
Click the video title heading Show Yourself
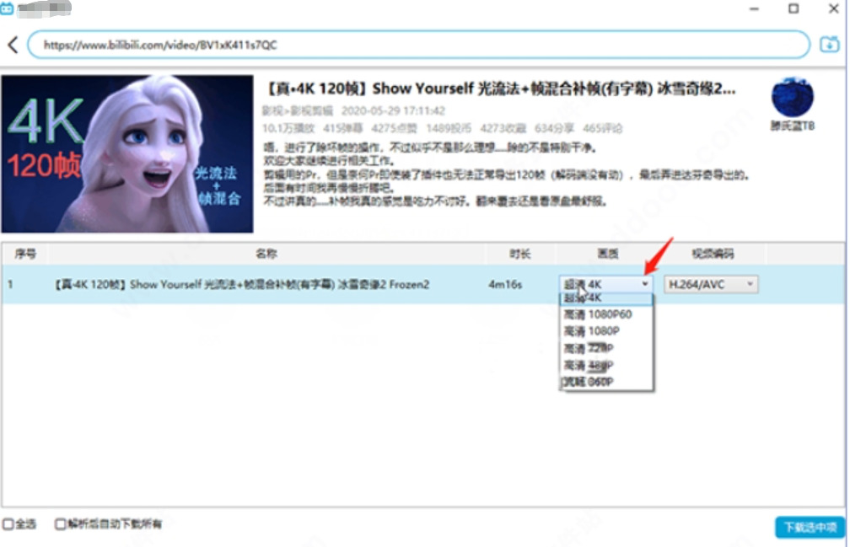click(500, 88)
